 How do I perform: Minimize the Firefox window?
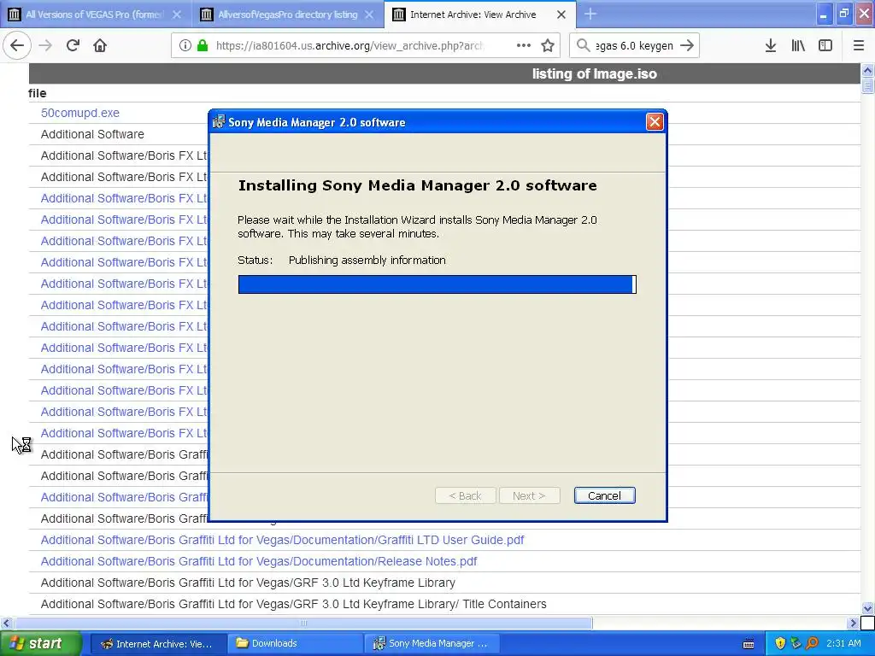pos(824,15)
